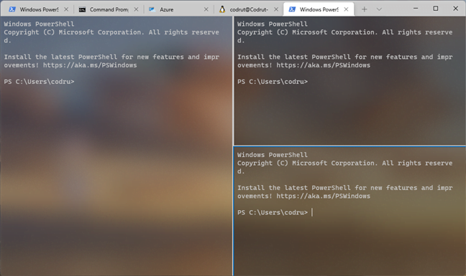Close the Windows Terminal window
Screen dimensions: 466x276
[x=456, y=9]
